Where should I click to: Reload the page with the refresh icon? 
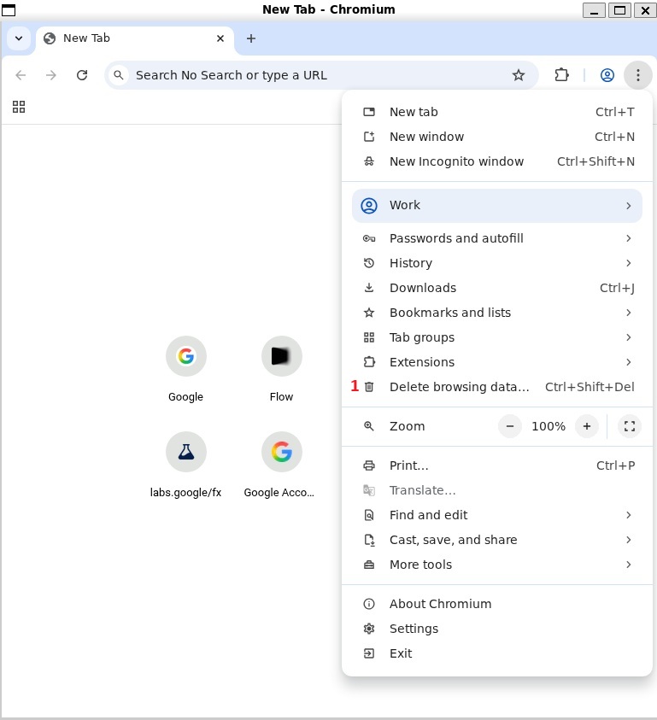coord(82,75)
